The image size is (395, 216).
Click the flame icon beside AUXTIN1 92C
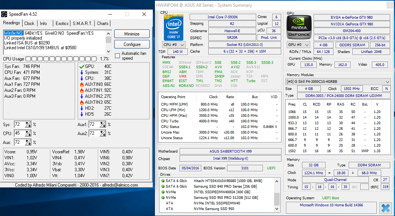coord(82,91)
